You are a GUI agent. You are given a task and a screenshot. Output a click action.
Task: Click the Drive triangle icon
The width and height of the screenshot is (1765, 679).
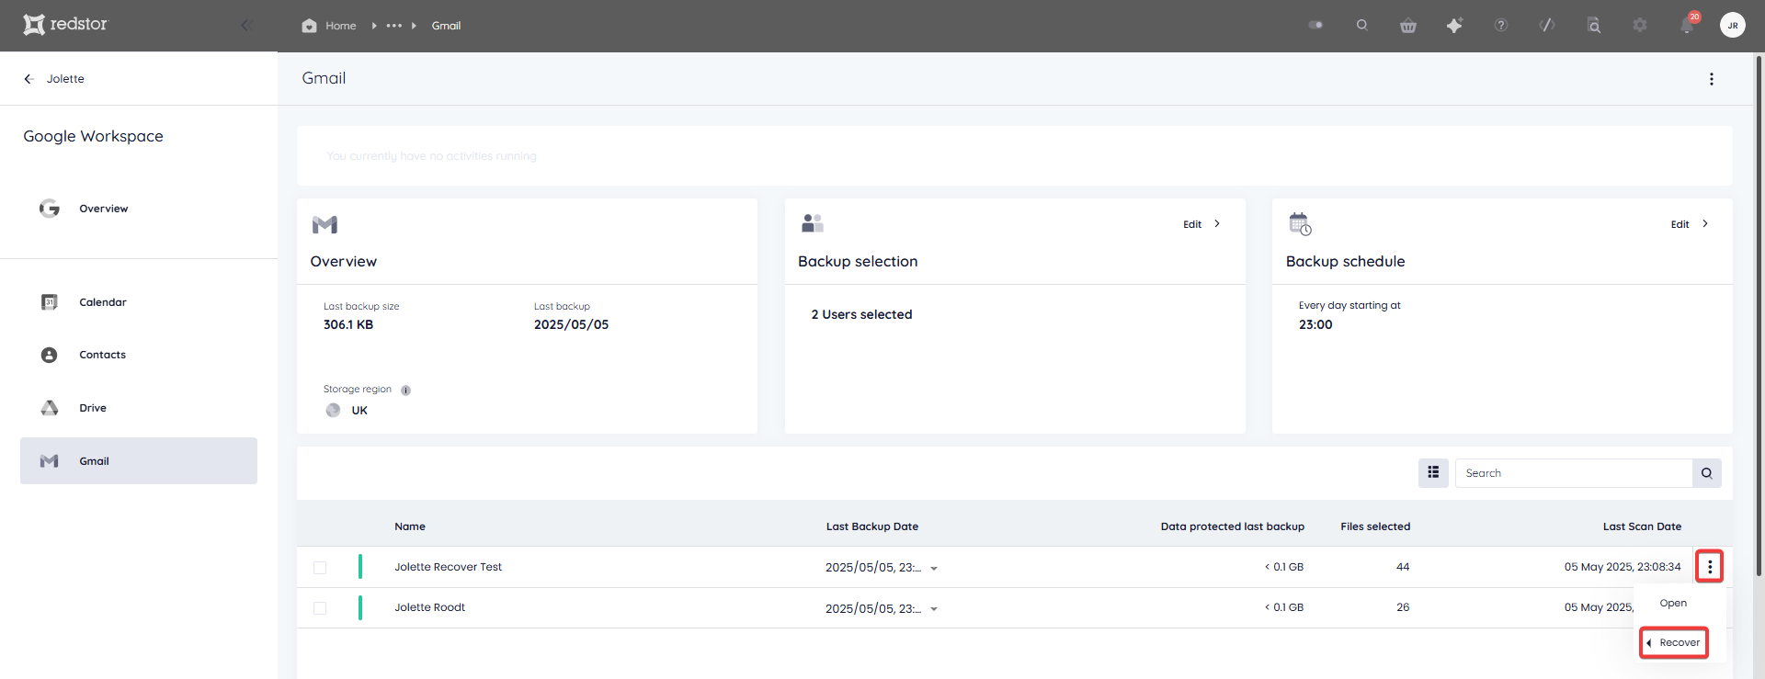50,408
